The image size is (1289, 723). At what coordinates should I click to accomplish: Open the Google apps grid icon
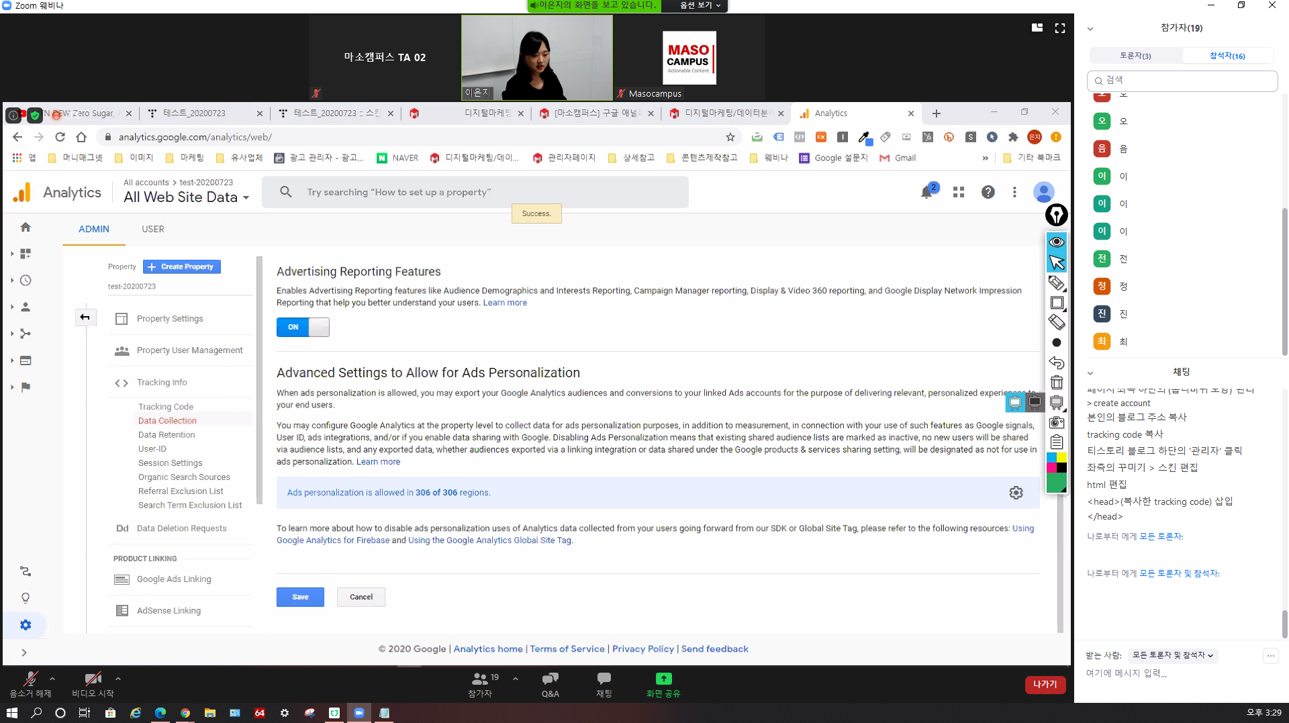(959, 192)
